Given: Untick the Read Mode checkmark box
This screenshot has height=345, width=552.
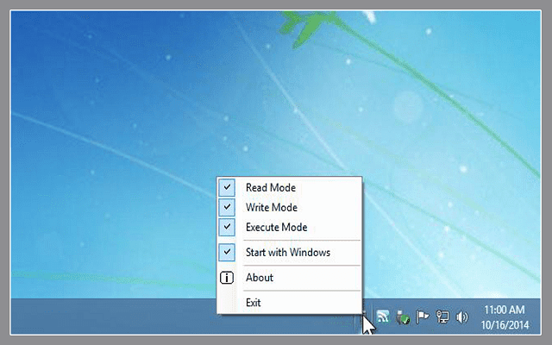Looking at the screenshot, I should (x=227, y=187).
